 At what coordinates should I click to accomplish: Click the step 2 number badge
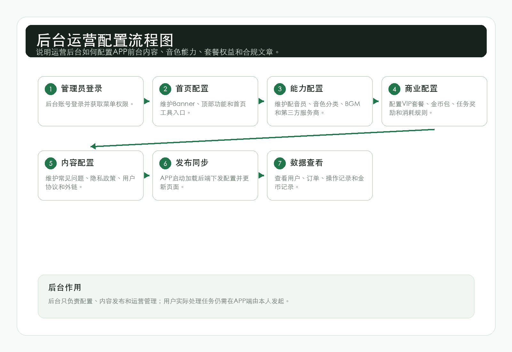coord(165,89)
